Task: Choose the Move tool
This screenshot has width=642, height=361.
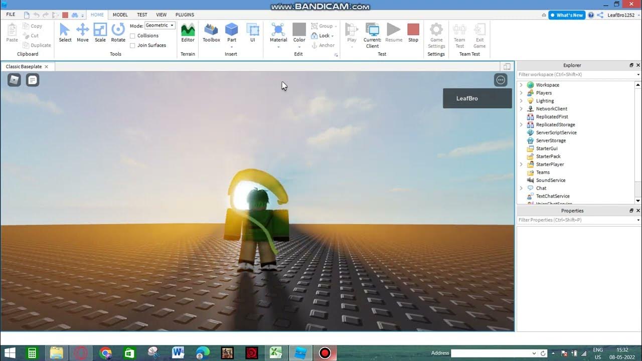Action: pyautogui.click(x=83, y=33)
